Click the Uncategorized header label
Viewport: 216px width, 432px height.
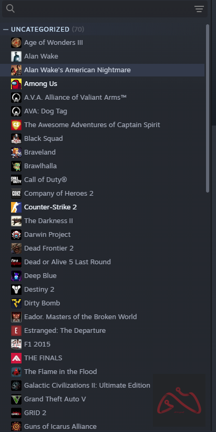(40, 29)
